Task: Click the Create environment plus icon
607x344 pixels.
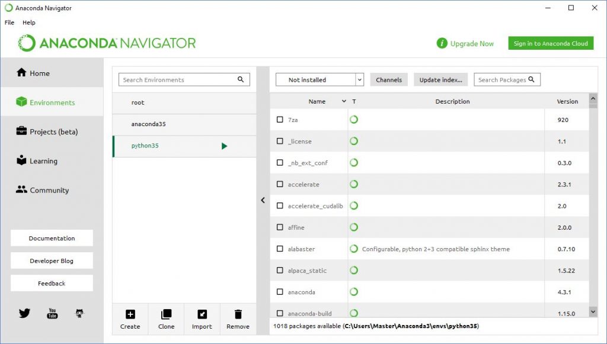Action: point(130,314)
